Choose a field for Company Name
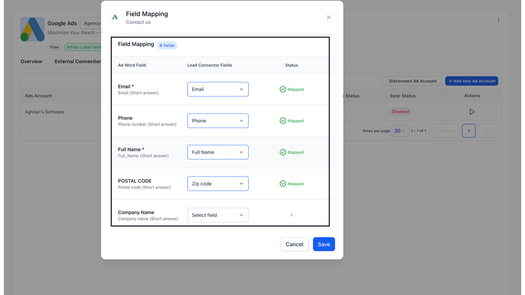 pos(218,215)
